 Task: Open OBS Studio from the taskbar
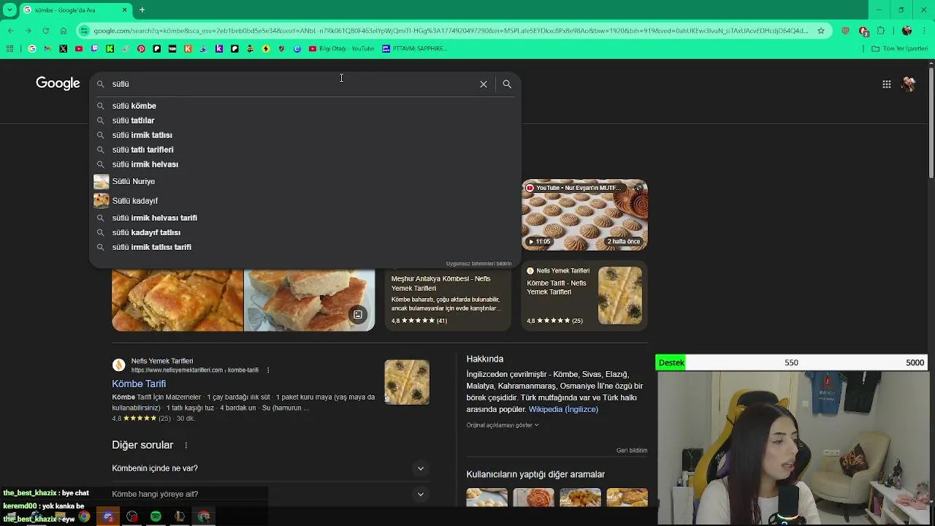131,517
